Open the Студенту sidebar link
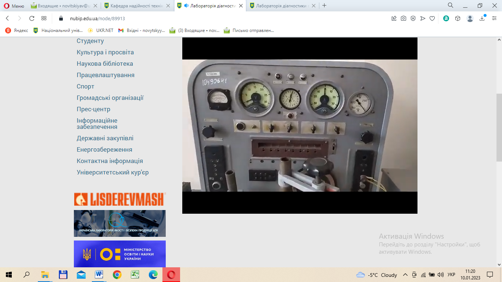The image size is (502, 282). point(90,41)
